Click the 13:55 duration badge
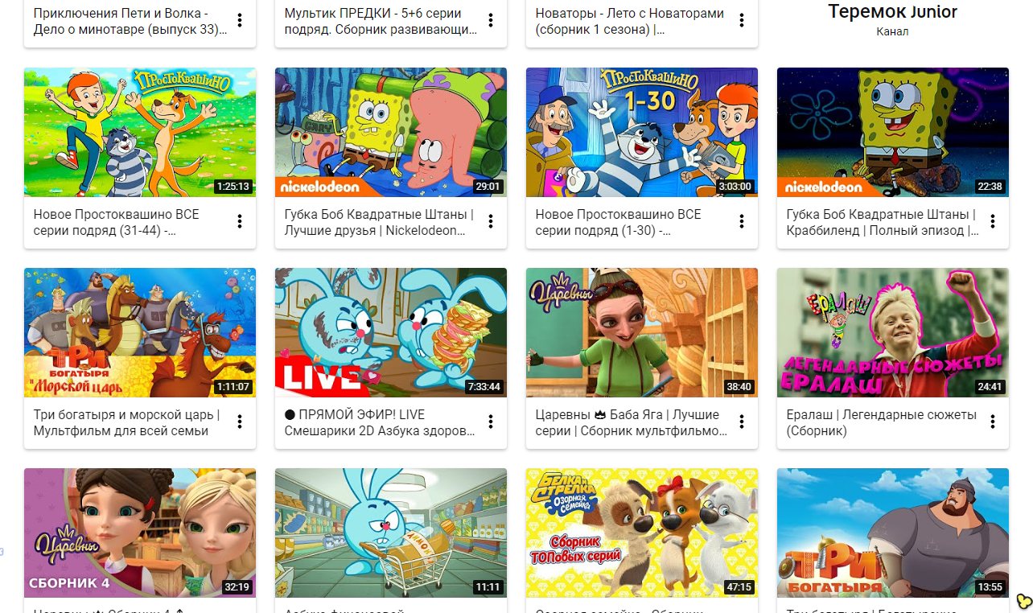This screenshot has height=613, width=1033. (x=990, y=587)
